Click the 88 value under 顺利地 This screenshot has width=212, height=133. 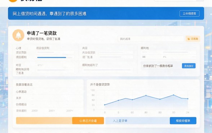pos(144,57)
